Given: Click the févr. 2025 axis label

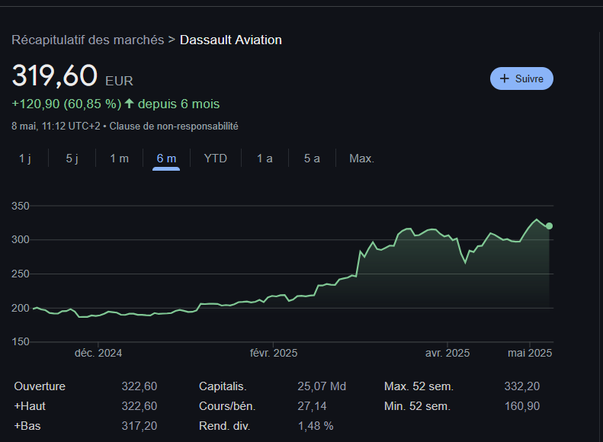Looking at the screenshot, I should pos(274,353).
